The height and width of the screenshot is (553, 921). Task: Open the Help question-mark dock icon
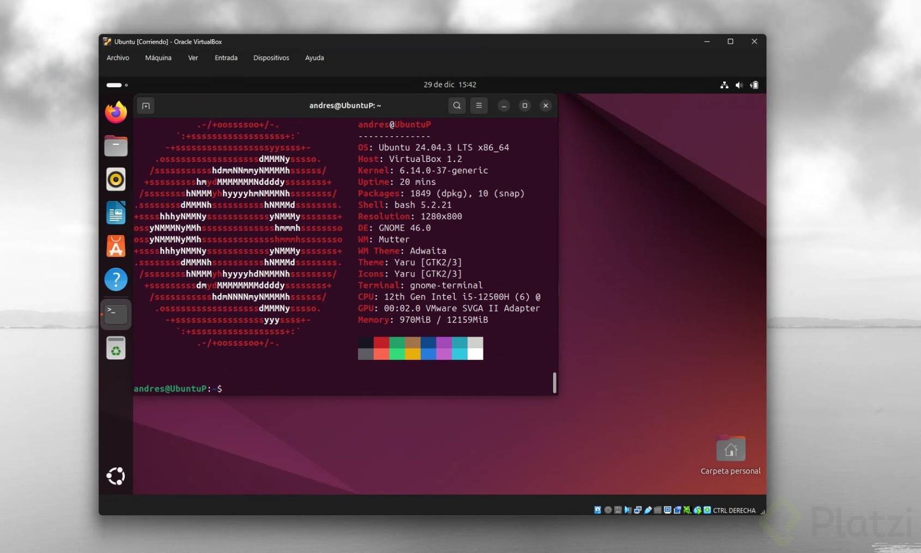coord(116,280)
